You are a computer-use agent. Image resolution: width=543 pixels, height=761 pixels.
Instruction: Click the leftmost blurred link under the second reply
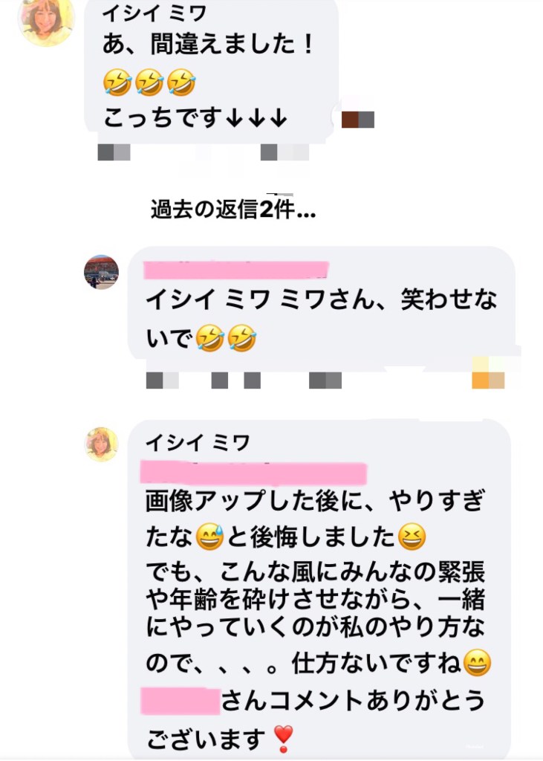pos(163,380)
